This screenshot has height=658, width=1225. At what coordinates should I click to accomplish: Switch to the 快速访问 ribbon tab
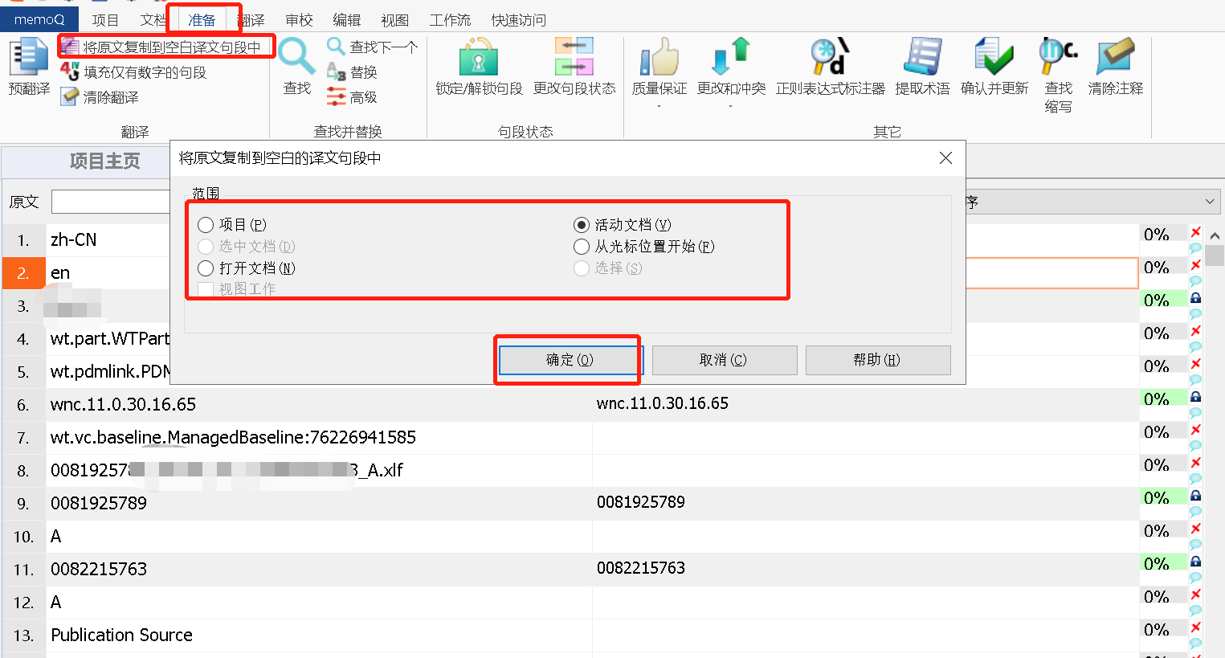tap(518, 20)
